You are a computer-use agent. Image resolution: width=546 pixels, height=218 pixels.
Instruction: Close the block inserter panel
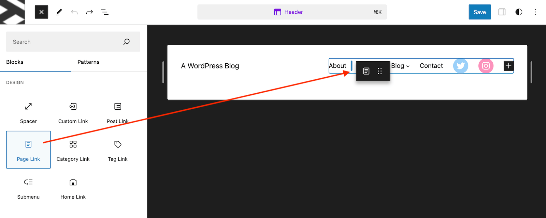point(41,12)
